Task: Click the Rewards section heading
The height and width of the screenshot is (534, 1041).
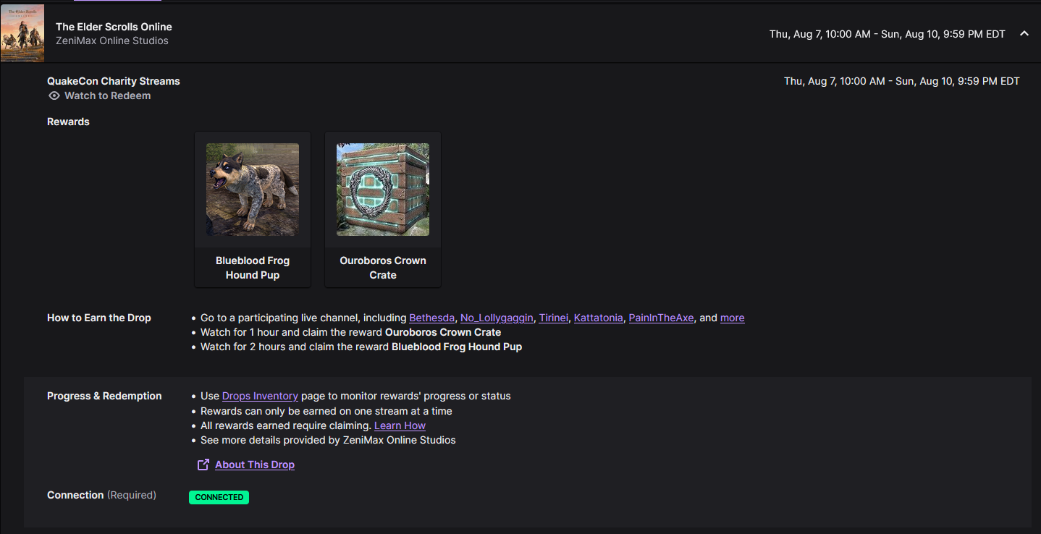Action: click(x=68, y=122)
